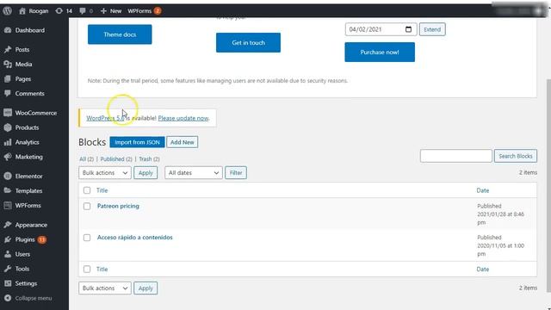Click the Filter button

click(x=236, y=173)
